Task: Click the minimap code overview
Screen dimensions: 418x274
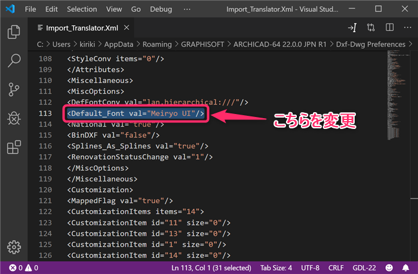Action: [x=398, y=95]
